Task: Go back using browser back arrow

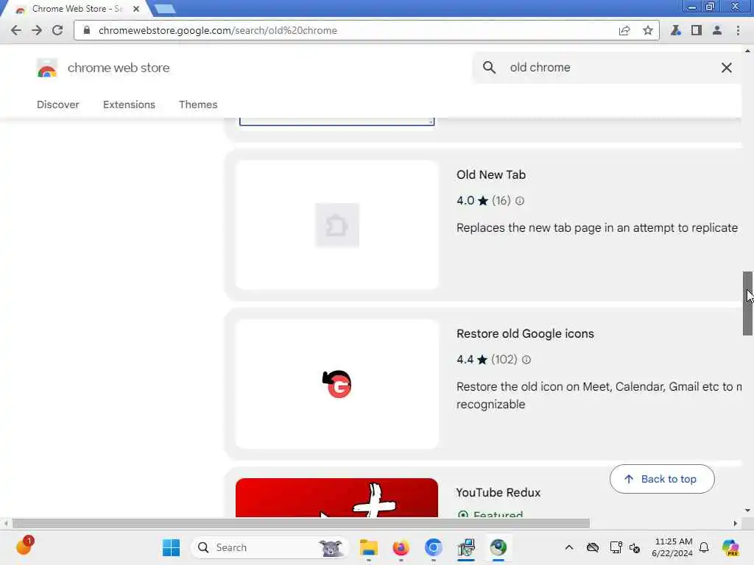Action: click(x=16, y=30)
